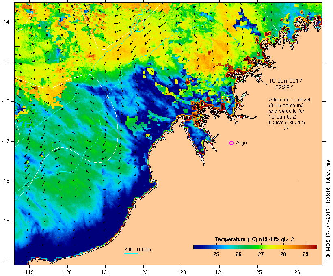Click the dark red end of temperature colorbar
The image size is (333, 276).
point(315,247)
